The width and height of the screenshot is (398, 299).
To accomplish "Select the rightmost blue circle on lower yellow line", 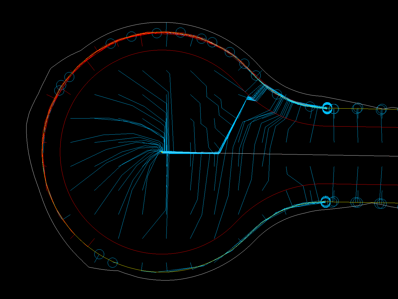I will [x=381, y=204].
